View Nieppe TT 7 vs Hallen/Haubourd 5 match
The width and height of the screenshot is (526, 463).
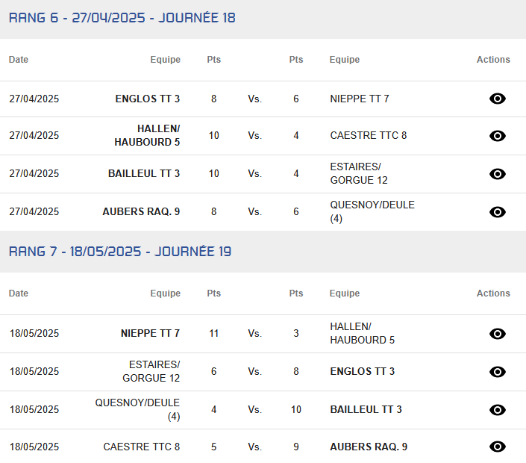click(x=497, y=334)
